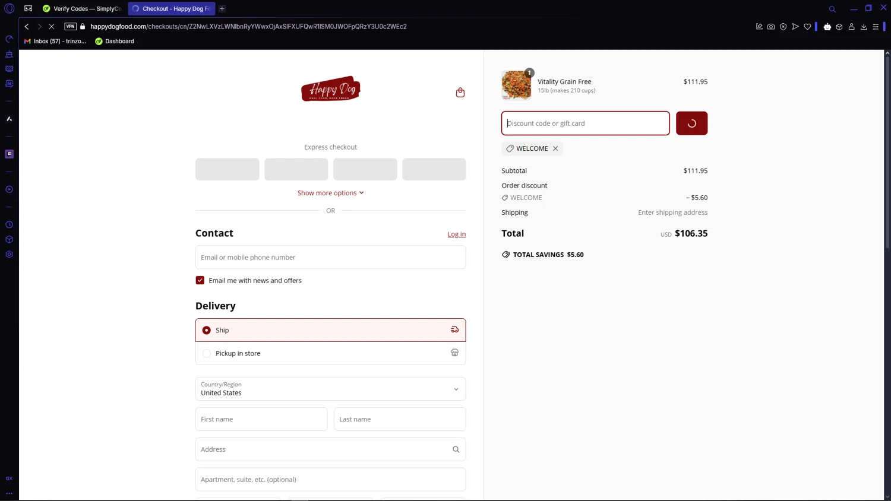Click the sidebar three-dots more button

pyautogui.click(x=9, y=493)
